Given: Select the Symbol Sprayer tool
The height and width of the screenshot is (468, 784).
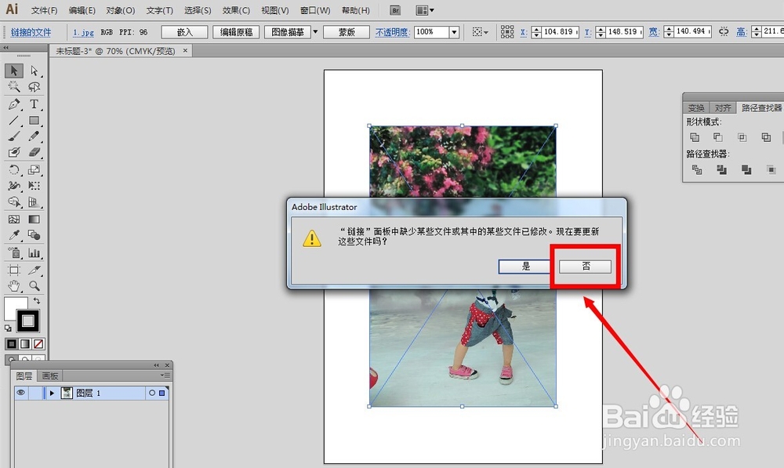Looking at the screenshot, I should pyautogui.click(x=14, y=253).
